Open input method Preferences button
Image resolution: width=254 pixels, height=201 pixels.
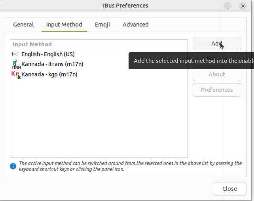[217, 90]
